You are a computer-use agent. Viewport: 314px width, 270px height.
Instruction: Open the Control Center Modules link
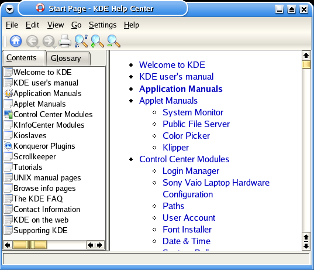[184, 159]
